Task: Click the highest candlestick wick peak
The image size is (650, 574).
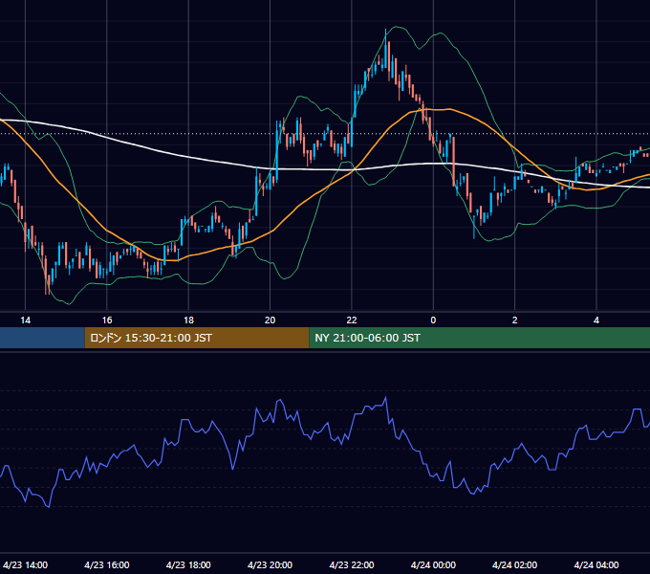Action: pos(385,30)
